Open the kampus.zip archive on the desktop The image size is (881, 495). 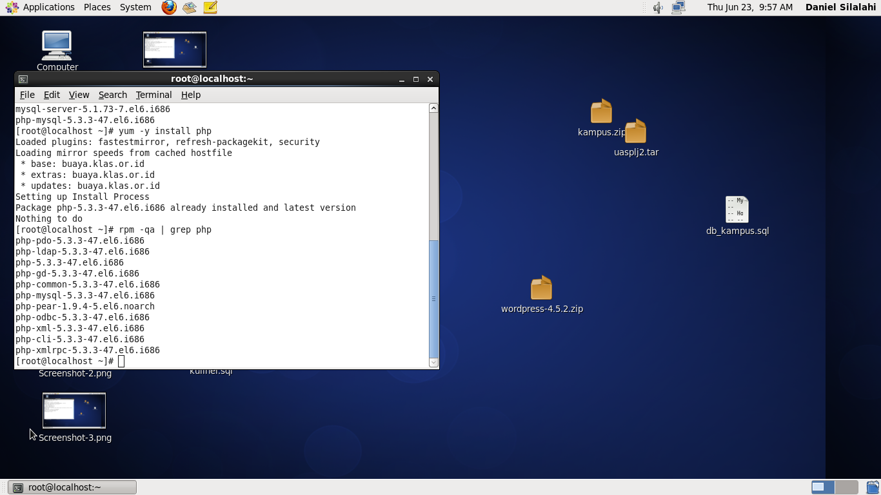[600, 111]
